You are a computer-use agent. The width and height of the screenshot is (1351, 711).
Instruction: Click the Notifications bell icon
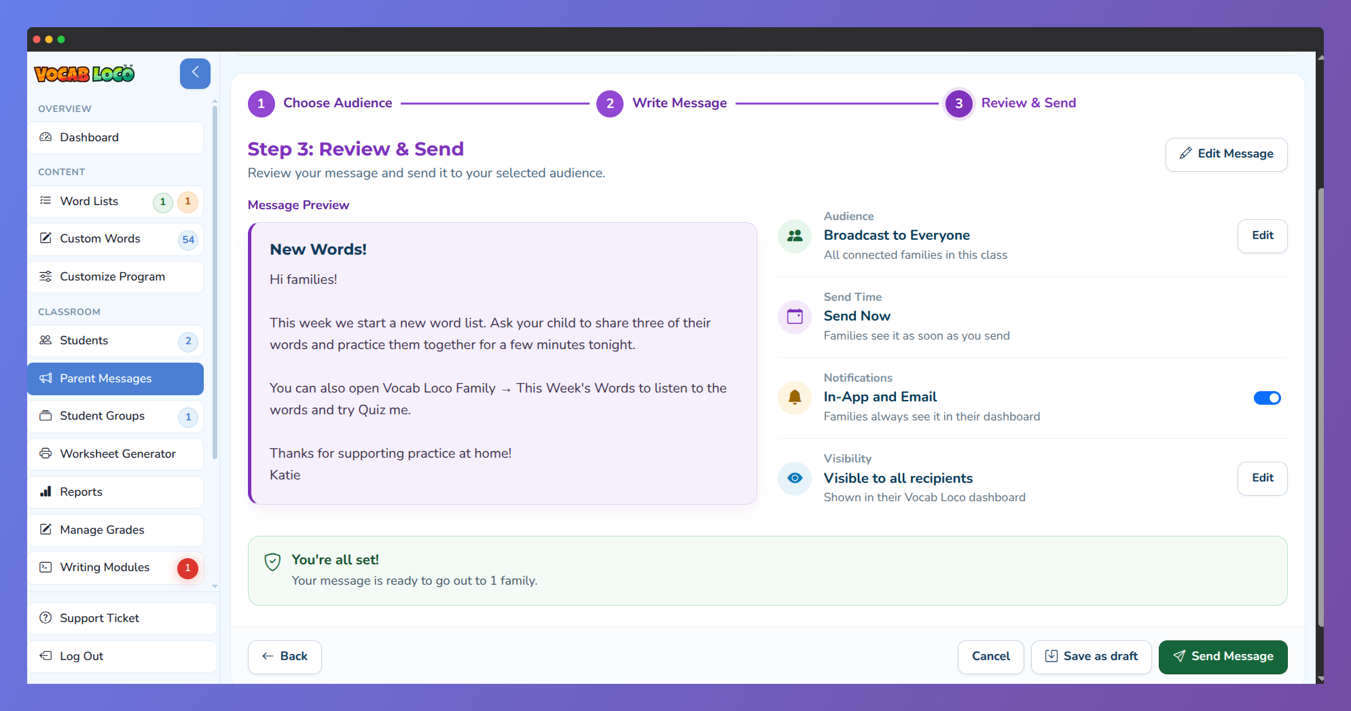point(795,397)
